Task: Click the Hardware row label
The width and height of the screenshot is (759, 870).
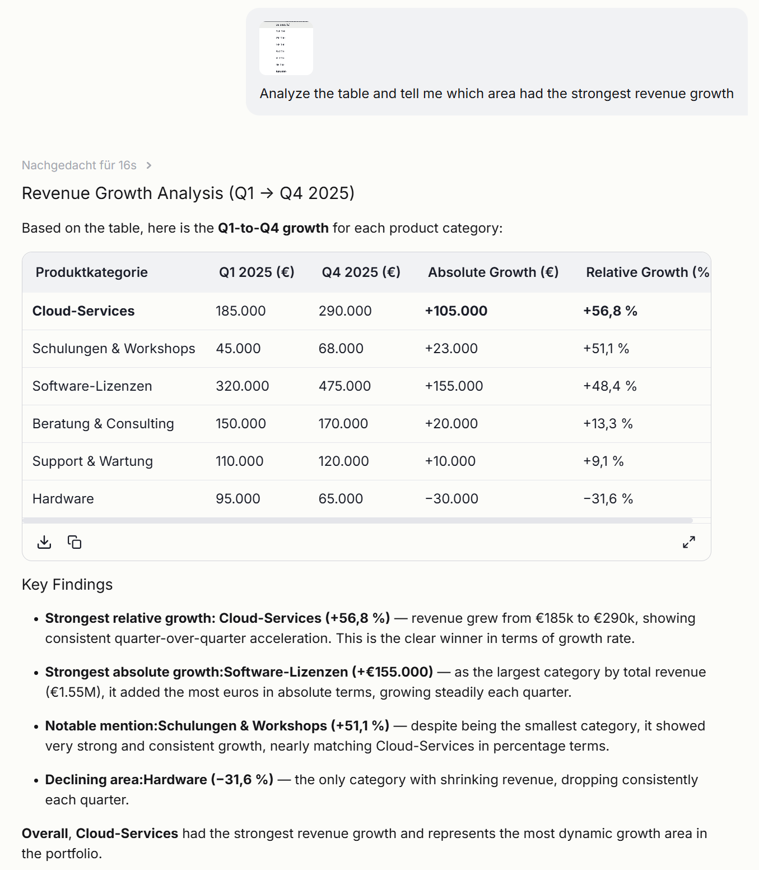Action: click(63, 499)
